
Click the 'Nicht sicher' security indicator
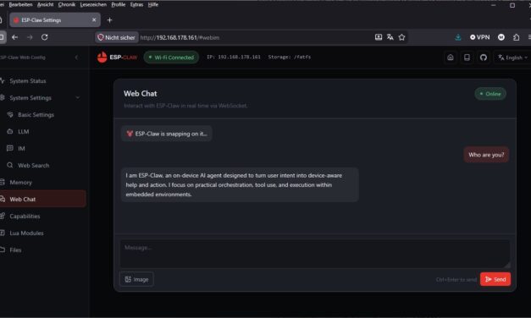[x=117, y=37]
